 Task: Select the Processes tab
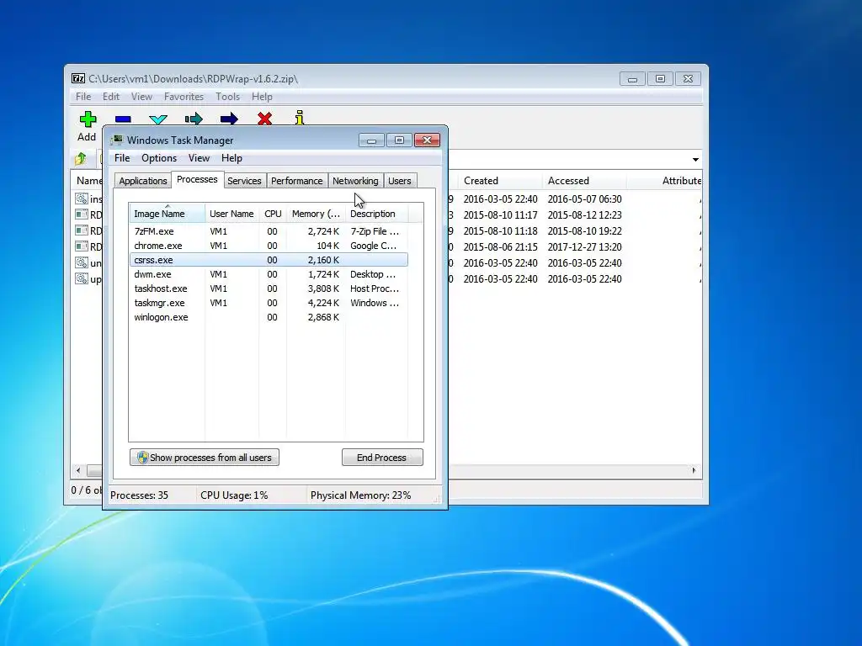point(197,180)
